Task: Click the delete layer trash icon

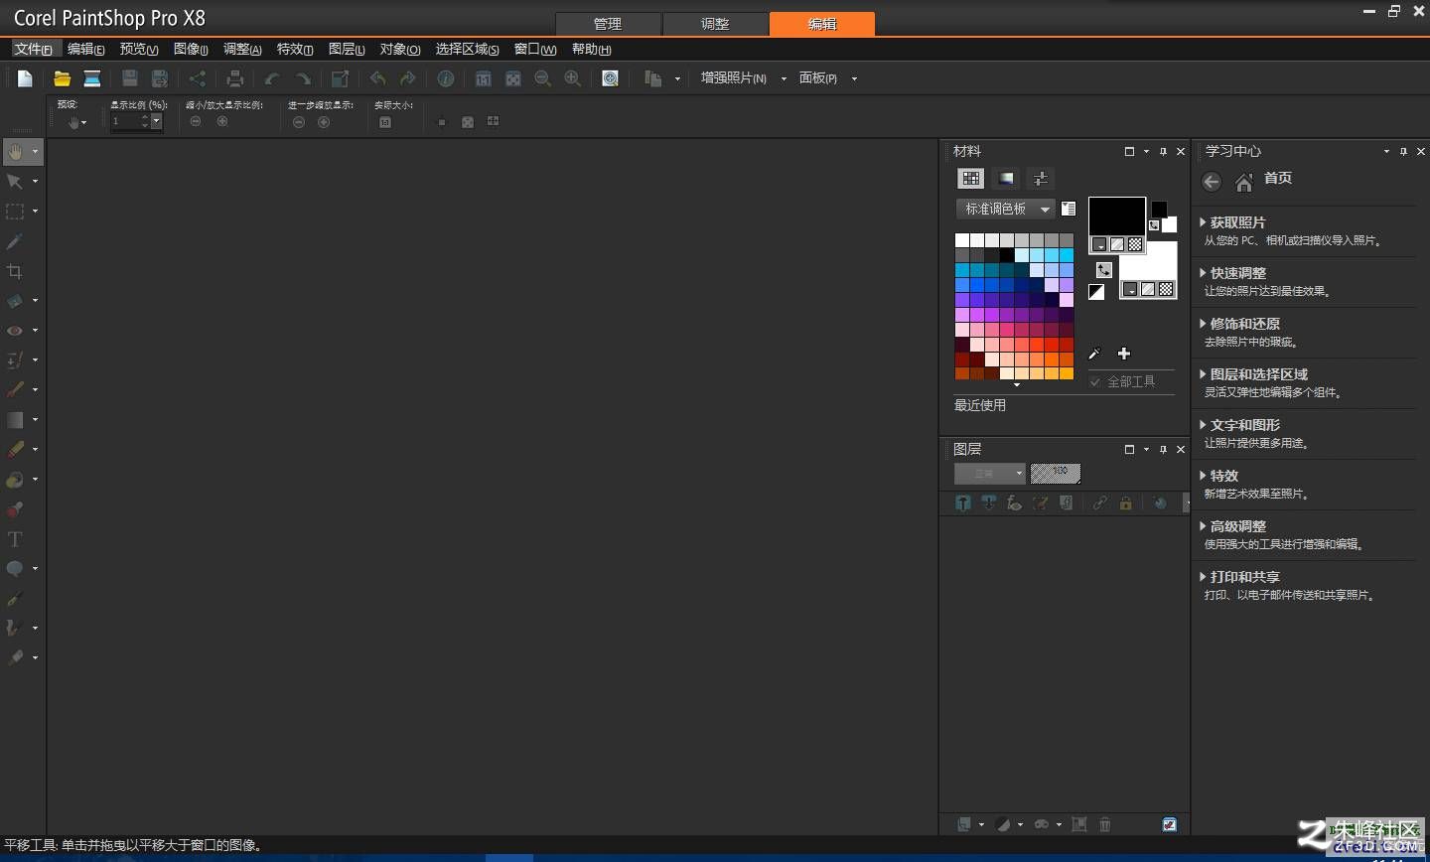Action: point(1105,824)
